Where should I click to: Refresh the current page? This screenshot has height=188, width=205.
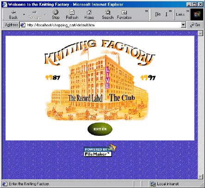point(72,15)
